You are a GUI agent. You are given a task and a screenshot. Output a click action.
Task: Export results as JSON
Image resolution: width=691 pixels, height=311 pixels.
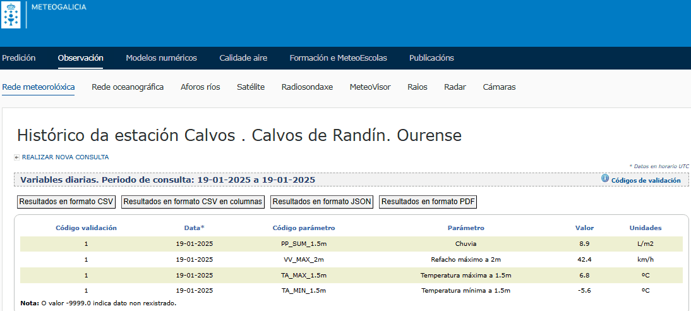click(x=322, y=202)
